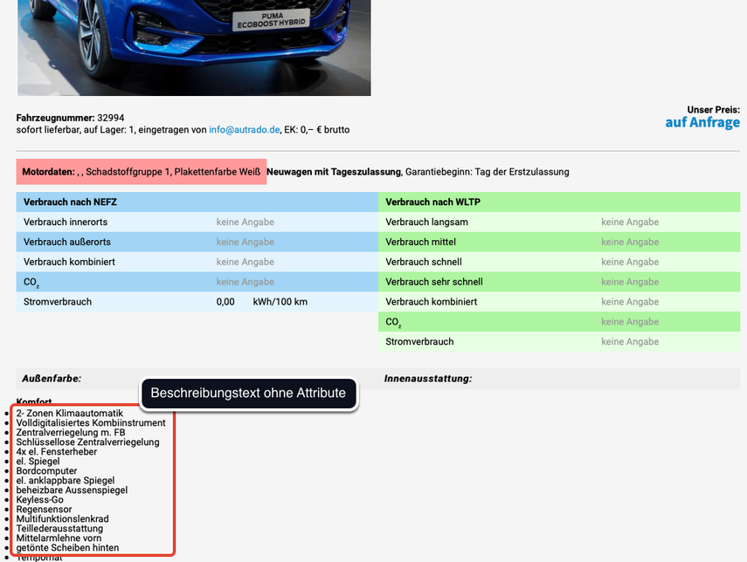Select the 'Verbrauch nach NEFZ' table header
The width and height of the screenshot is (747, 562).
(70, 202)
